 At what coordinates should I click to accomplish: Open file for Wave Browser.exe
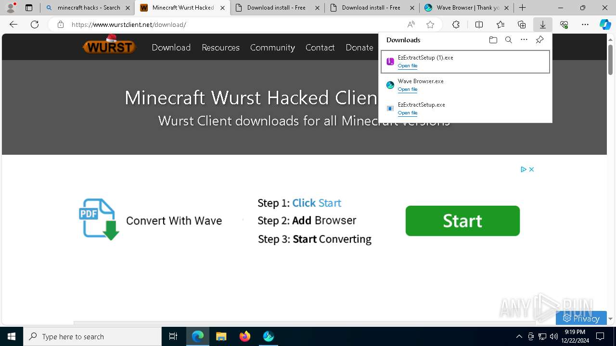point(408,89)
